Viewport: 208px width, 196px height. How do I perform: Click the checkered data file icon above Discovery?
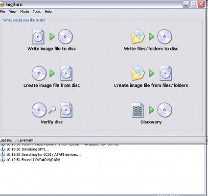(138, 110)
